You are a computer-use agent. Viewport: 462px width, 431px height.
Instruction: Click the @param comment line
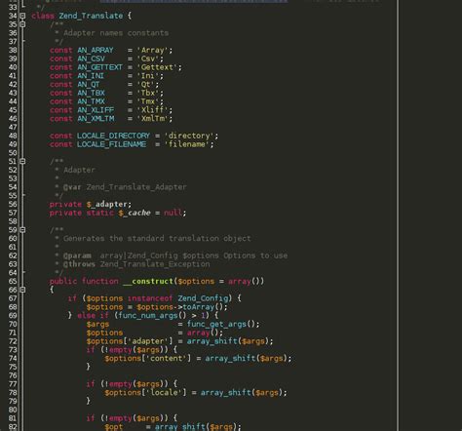pos(175,255)
